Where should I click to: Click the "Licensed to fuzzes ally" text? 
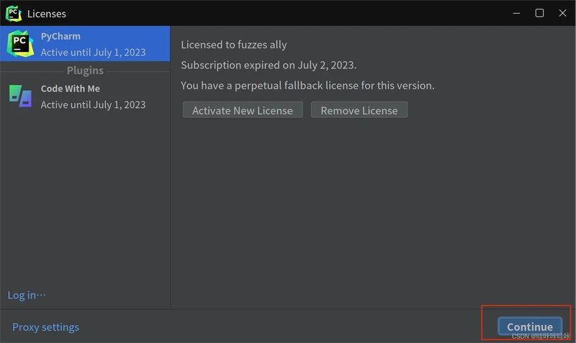[234, 45]
